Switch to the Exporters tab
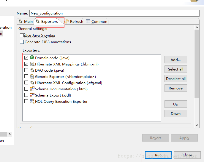Viewport: 204px width, 162px height. coord(49,21)
